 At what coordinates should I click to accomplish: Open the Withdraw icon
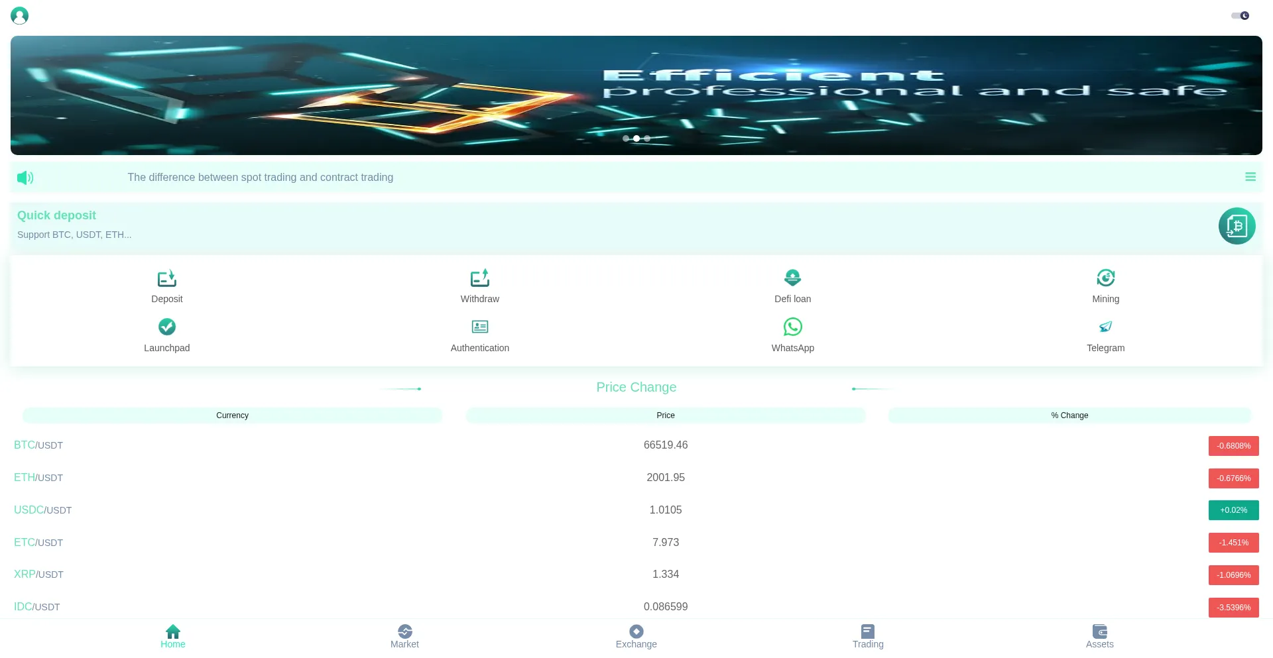[480, 278]
